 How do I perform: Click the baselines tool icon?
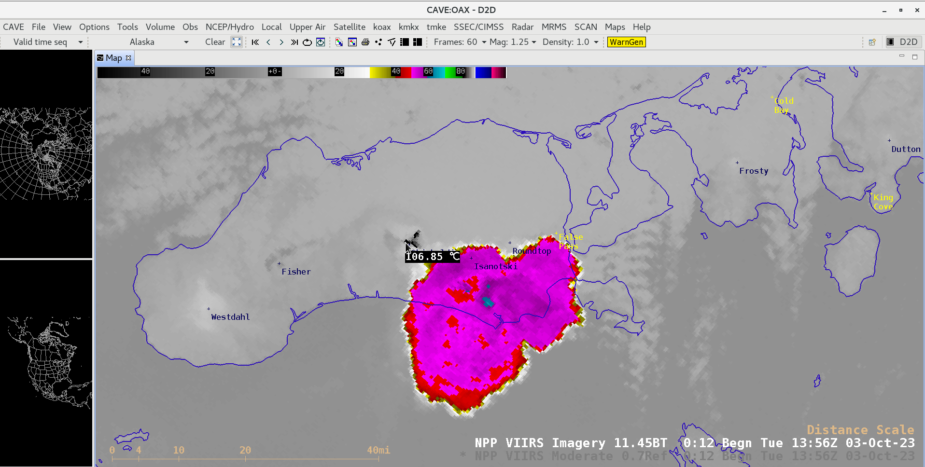[392, 42]
